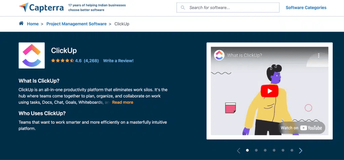Viewport: 344px width, 160px height.
Task: Go to previous carousel slide arrow
Action: click(x=239, y=151)
